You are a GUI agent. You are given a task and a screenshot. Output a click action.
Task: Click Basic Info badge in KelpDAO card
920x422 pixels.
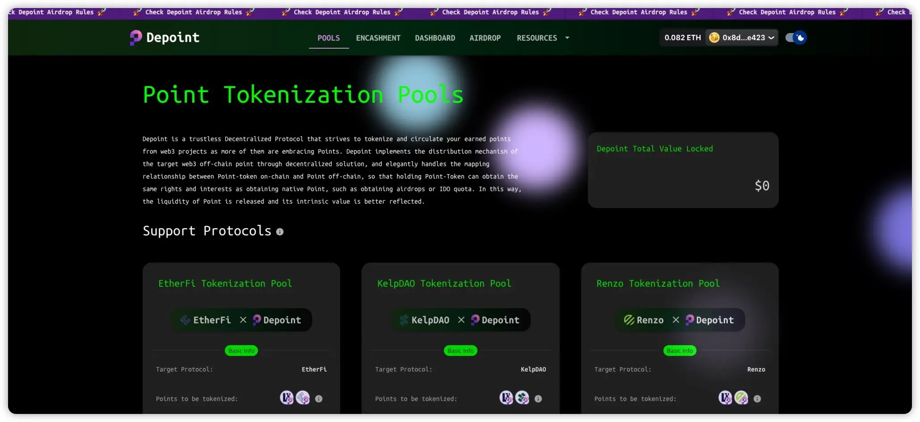tap(460, 351)
